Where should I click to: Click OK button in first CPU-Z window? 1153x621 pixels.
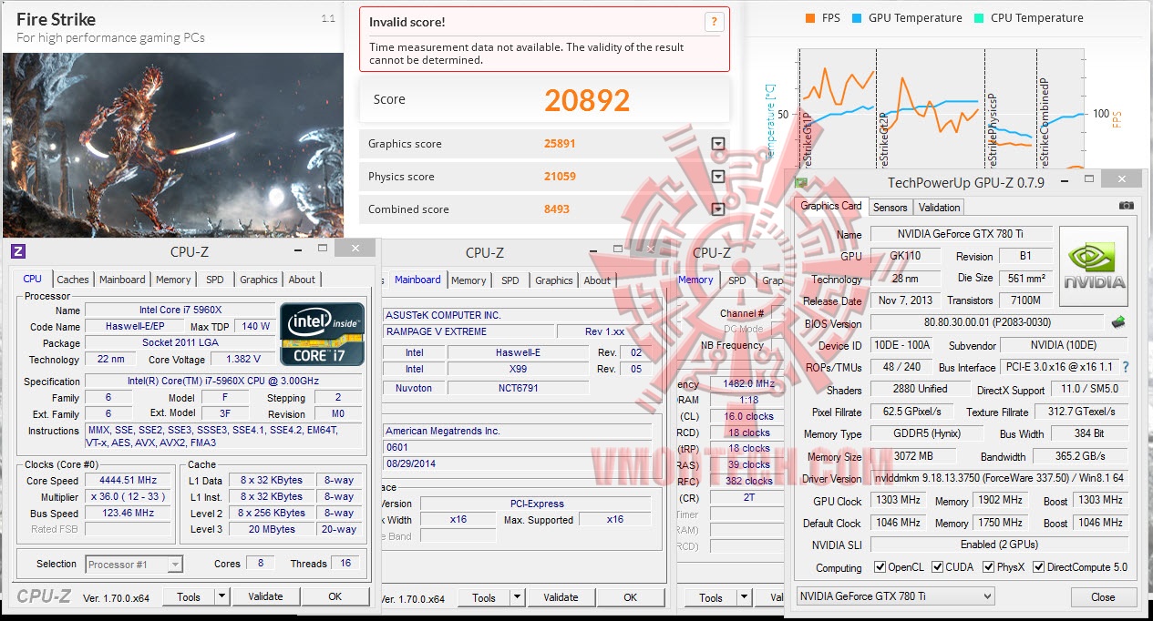coord(335,597)
